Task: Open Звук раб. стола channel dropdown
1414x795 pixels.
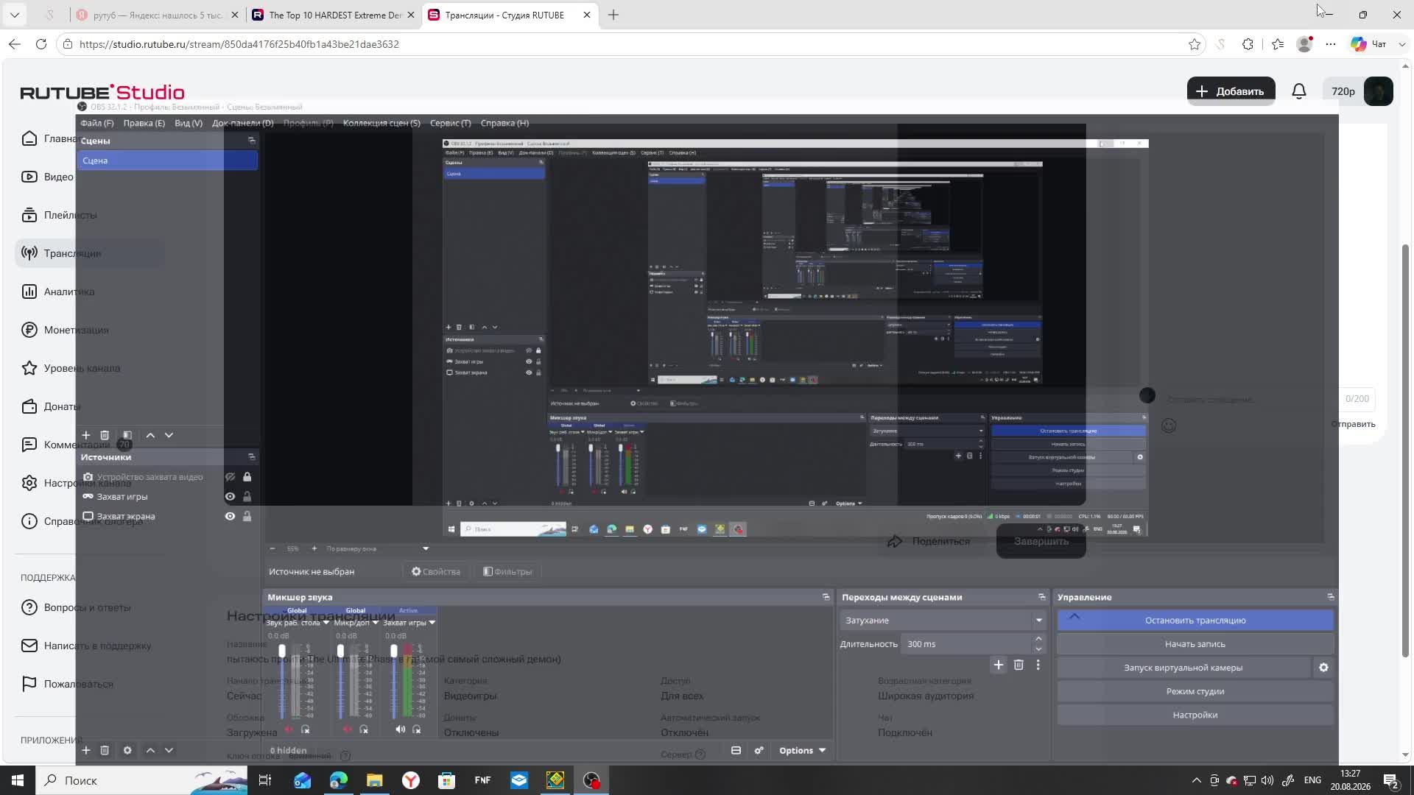Action: point(326,623)
